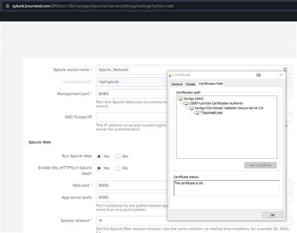The width and height of the screenshot is (297, 233).
Task: Click the SSO Trusted IP field
Action: click(x=194, y=117)
